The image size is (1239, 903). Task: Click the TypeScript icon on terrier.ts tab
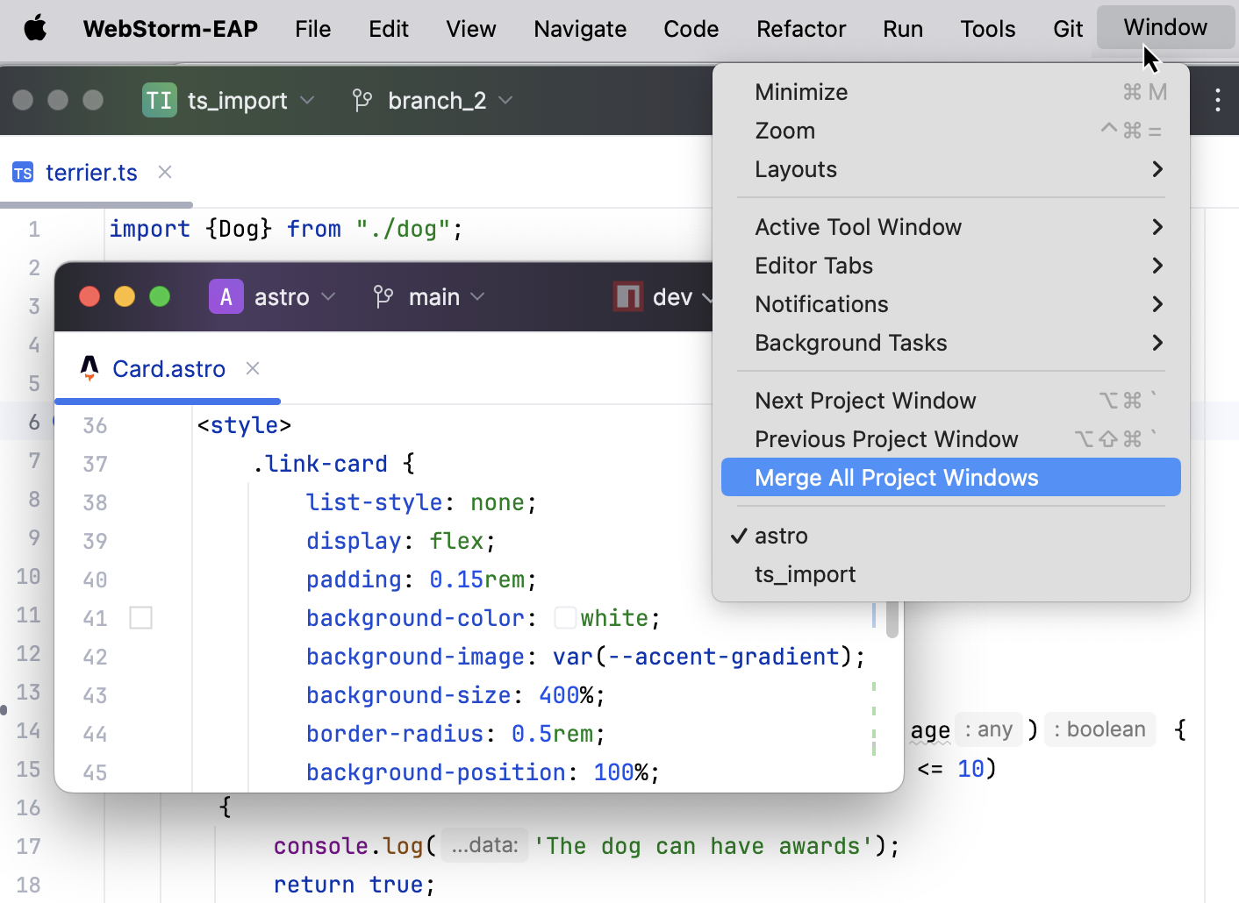[23, 173]
